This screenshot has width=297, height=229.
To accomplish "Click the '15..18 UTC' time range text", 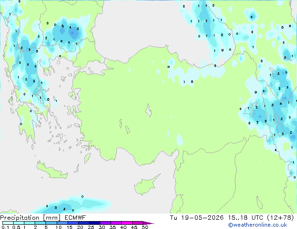I will point(245,218).
